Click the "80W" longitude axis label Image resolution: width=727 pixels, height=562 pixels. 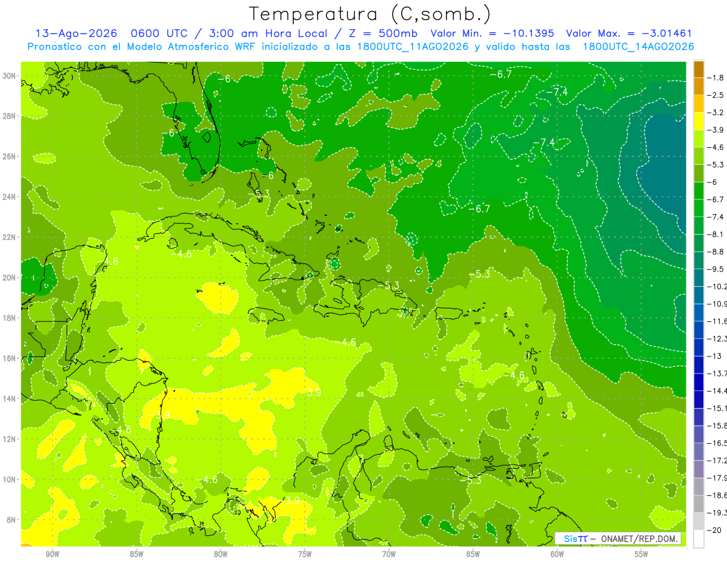tap(221, 554)
